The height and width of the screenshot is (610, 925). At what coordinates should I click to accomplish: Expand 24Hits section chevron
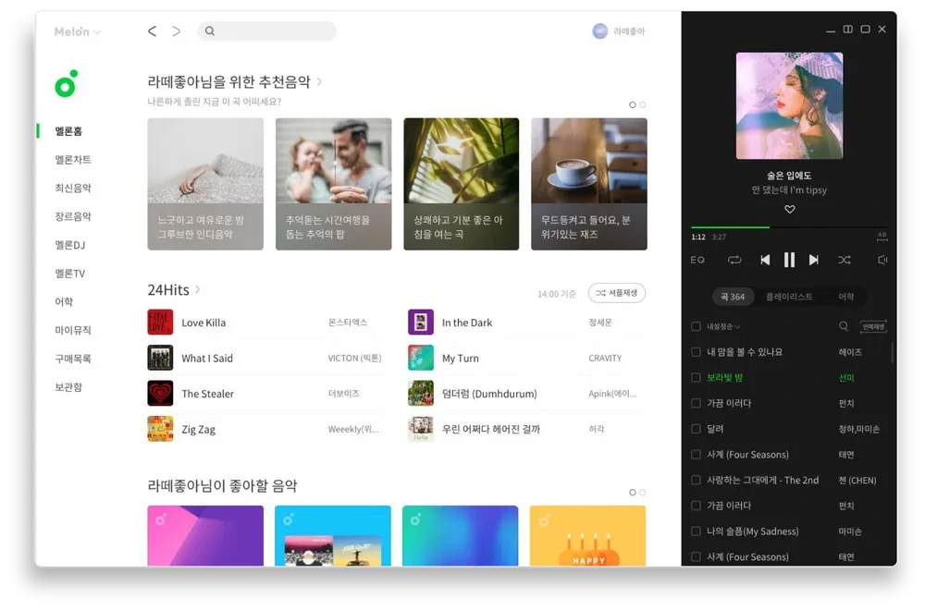(198, 289)
